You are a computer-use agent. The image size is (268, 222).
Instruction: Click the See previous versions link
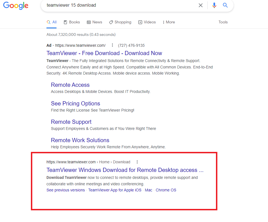(66, 190)
